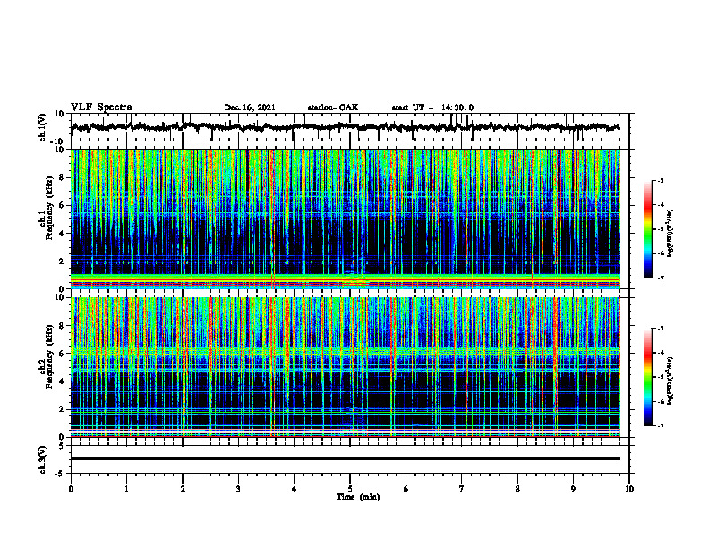Click the "VLF Spectra" plot title
The height and width of the screenshot is (548, 709).
pos(101,107)
